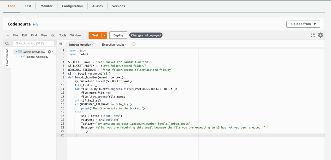This screenshot has height=160, width=331.
Task: Close the lambda_function tab
Action: click(x=93, y=44)
